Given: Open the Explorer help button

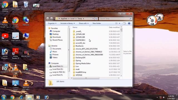Looking at the screenshot, I should (x=129, y=23).
